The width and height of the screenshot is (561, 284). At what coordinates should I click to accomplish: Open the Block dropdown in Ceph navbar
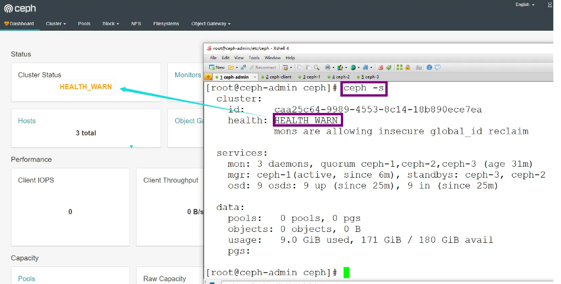tap(110, 24)
